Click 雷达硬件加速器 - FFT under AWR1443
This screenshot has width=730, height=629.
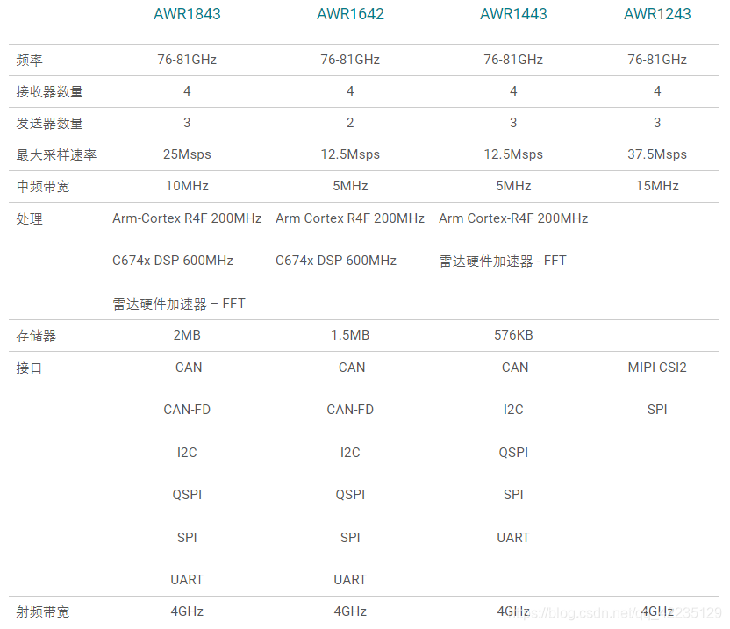pyautogui.click(x=503, y=261)
